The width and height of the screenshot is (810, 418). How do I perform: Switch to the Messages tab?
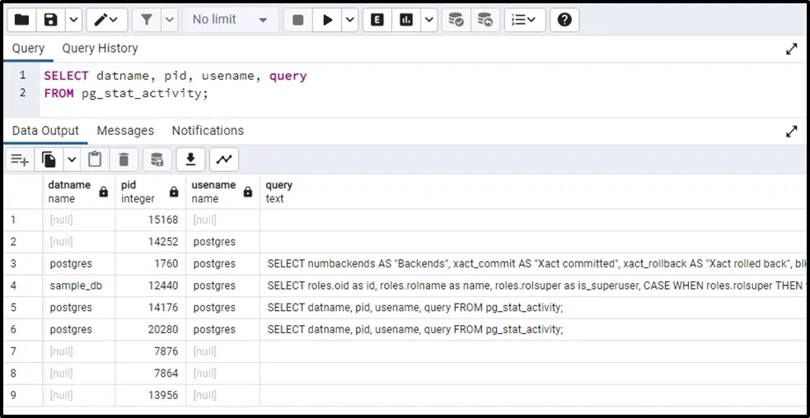(125, 131)
